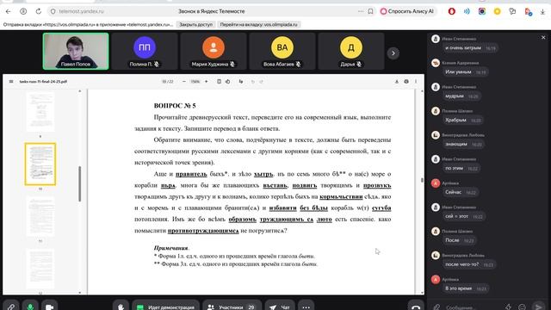Screen dimensions: 551x310
Task: Click the PDF zoom percentage field
Action: (x=195, y=82)
